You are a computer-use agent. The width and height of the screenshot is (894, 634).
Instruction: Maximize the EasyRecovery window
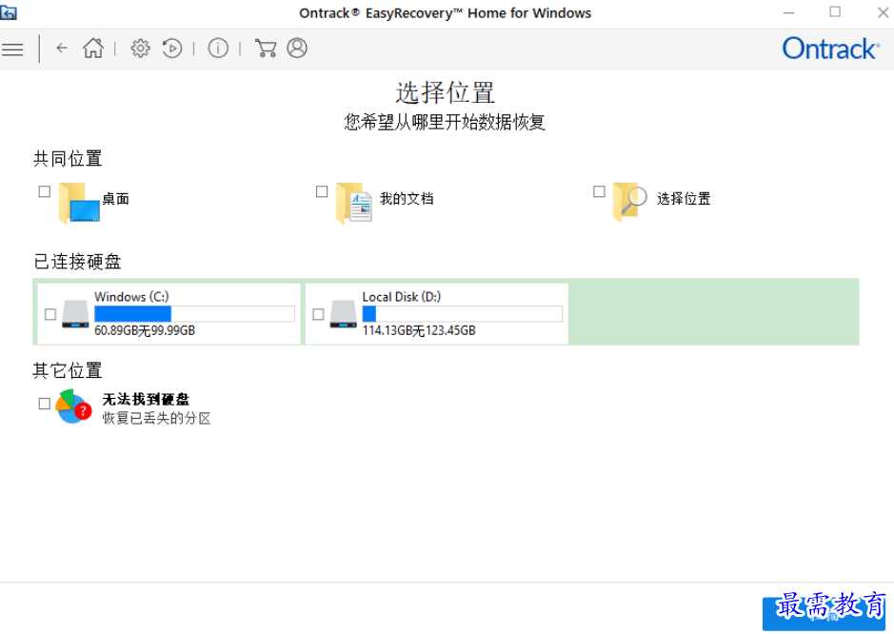pyautogui.click(x=835, y=12)
